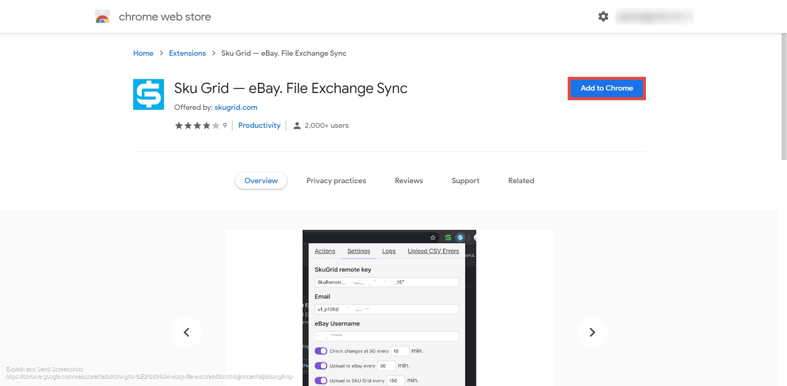Viewport: 787px width, 386px height.
Task: Click the eBay Username input field
Action: (387, 336)
